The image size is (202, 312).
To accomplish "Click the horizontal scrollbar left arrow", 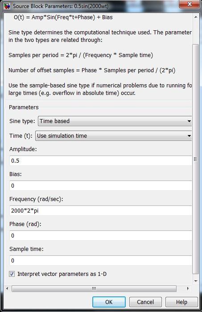I will tap(7, 288).
